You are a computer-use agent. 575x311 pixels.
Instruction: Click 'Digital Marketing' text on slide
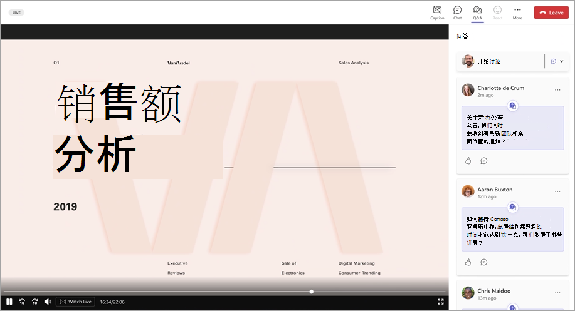click(x=356, y=263)
